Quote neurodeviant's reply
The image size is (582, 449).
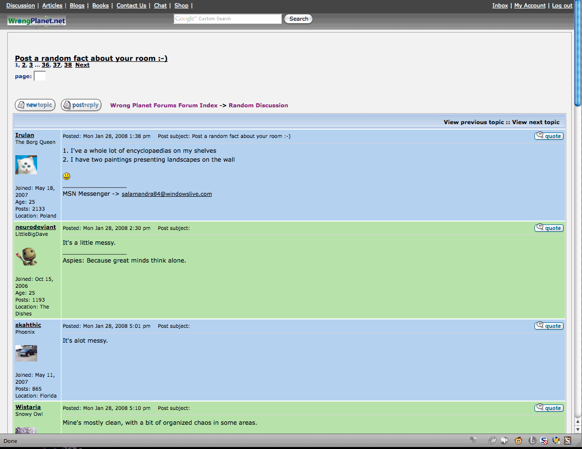pos(548,227)
